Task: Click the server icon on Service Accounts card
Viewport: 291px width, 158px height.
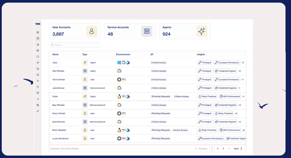Action: [x=147, y=31]
